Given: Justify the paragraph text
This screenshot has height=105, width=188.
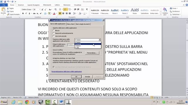Looking at the screenshot, I should click(70, 13).
